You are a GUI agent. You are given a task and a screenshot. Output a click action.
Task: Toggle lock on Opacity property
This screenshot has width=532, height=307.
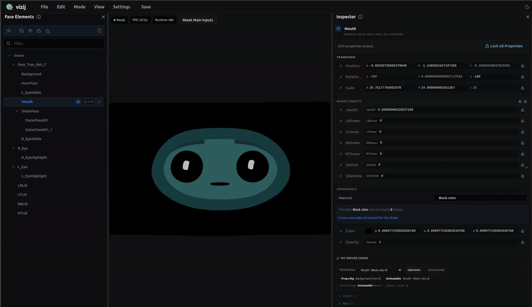tap(523, 242)
